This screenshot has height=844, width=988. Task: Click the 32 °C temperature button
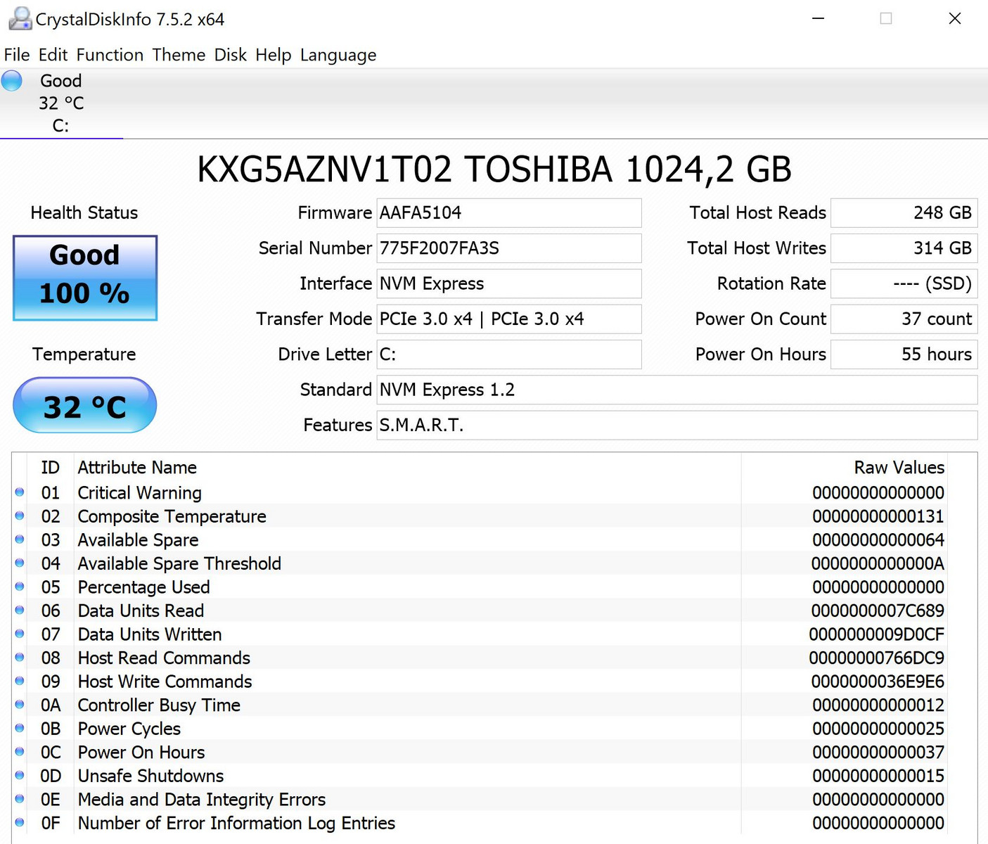(85, 405)
